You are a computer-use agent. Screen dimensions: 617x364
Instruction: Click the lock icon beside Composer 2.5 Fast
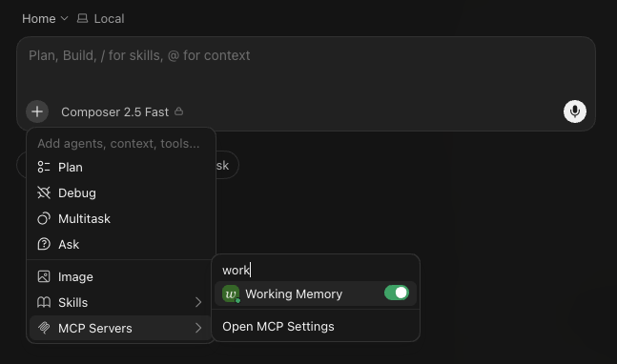tap(178, 111)
